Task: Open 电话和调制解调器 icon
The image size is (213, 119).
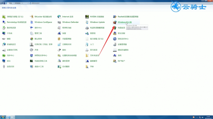Action: (x=87, y=28)
